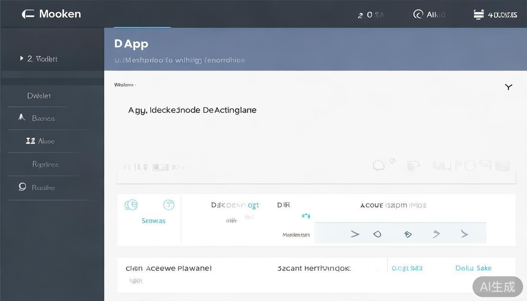This screenshot has height=301, width=527.
Task: Click the 'clon Aceewe Plawanel' row text
Action: [169, 268]
